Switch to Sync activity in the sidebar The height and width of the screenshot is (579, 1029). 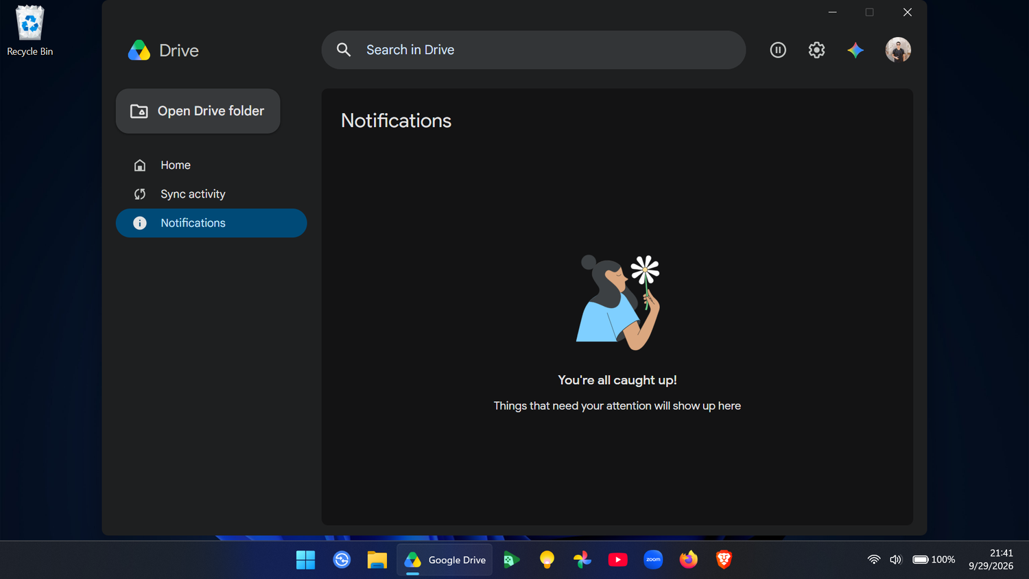pos(211,194)
